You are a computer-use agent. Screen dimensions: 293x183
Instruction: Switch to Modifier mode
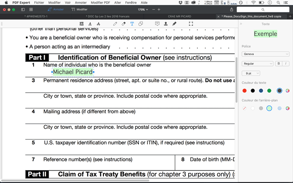(x=79, y=9)
